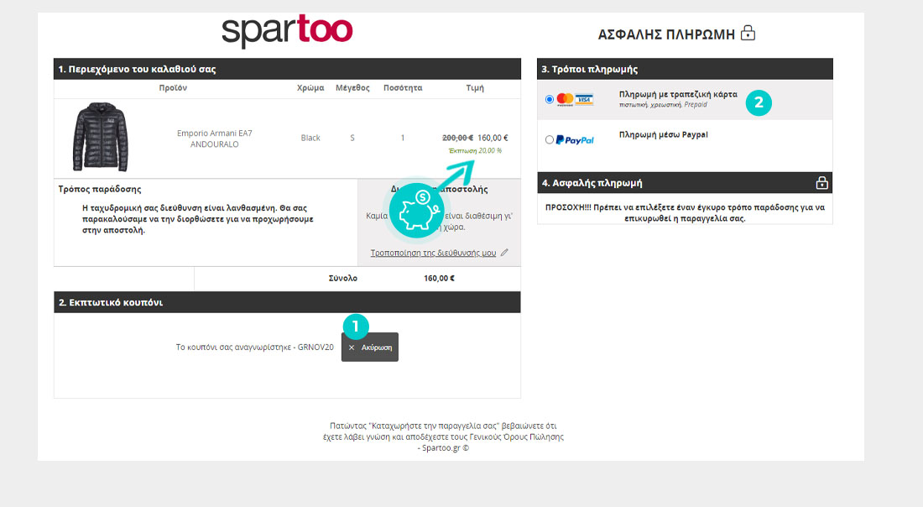The width and height of the screenshot is (923, 507).
Task: Click the Προϊόν column header
Action: (173, 88)
